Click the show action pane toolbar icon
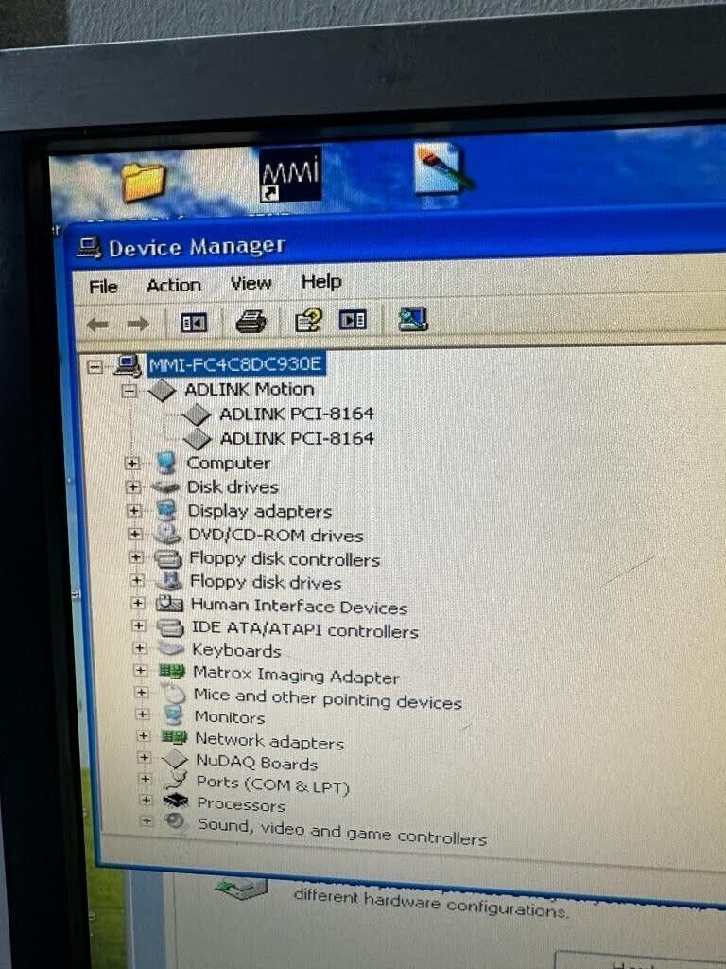Viewport: 726px width, 969px height. coord(353,320)
